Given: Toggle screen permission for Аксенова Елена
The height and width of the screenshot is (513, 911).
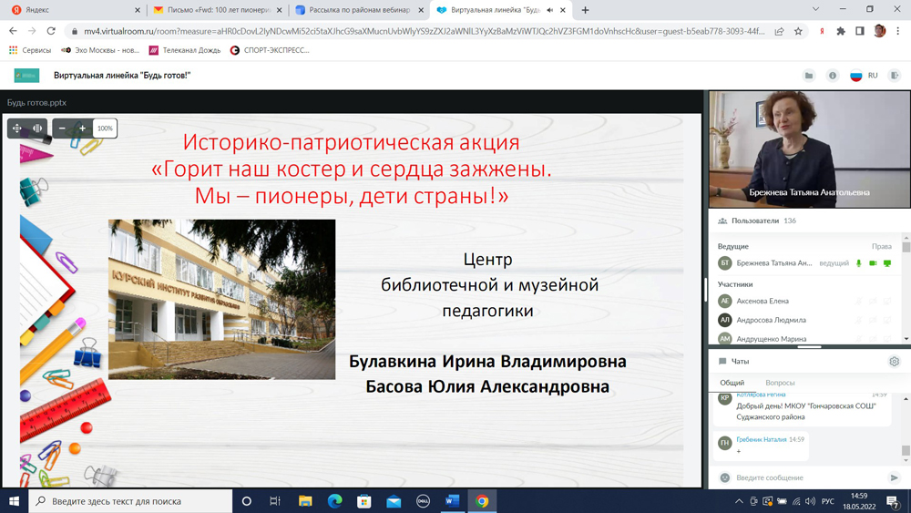Looking at the screenshot, I should [887, 301].
